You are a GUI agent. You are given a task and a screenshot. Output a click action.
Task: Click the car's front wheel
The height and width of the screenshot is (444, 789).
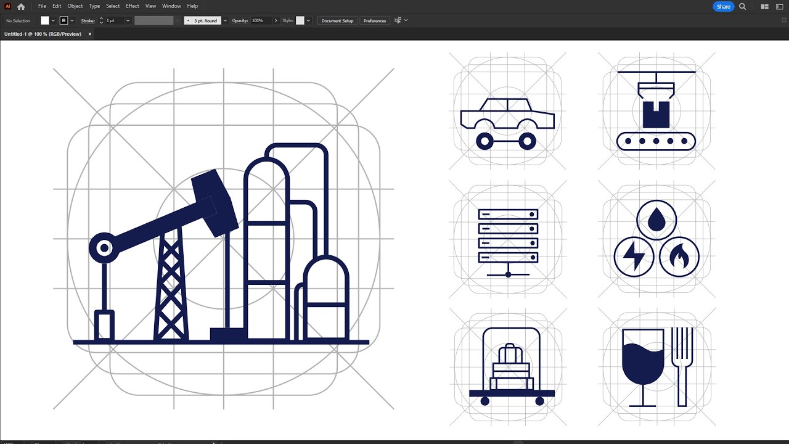pyautogui.click(x=528, y=141)
